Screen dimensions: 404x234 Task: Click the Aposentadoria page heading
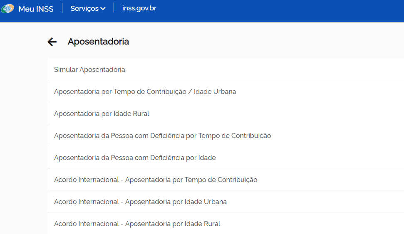(99, 42)
